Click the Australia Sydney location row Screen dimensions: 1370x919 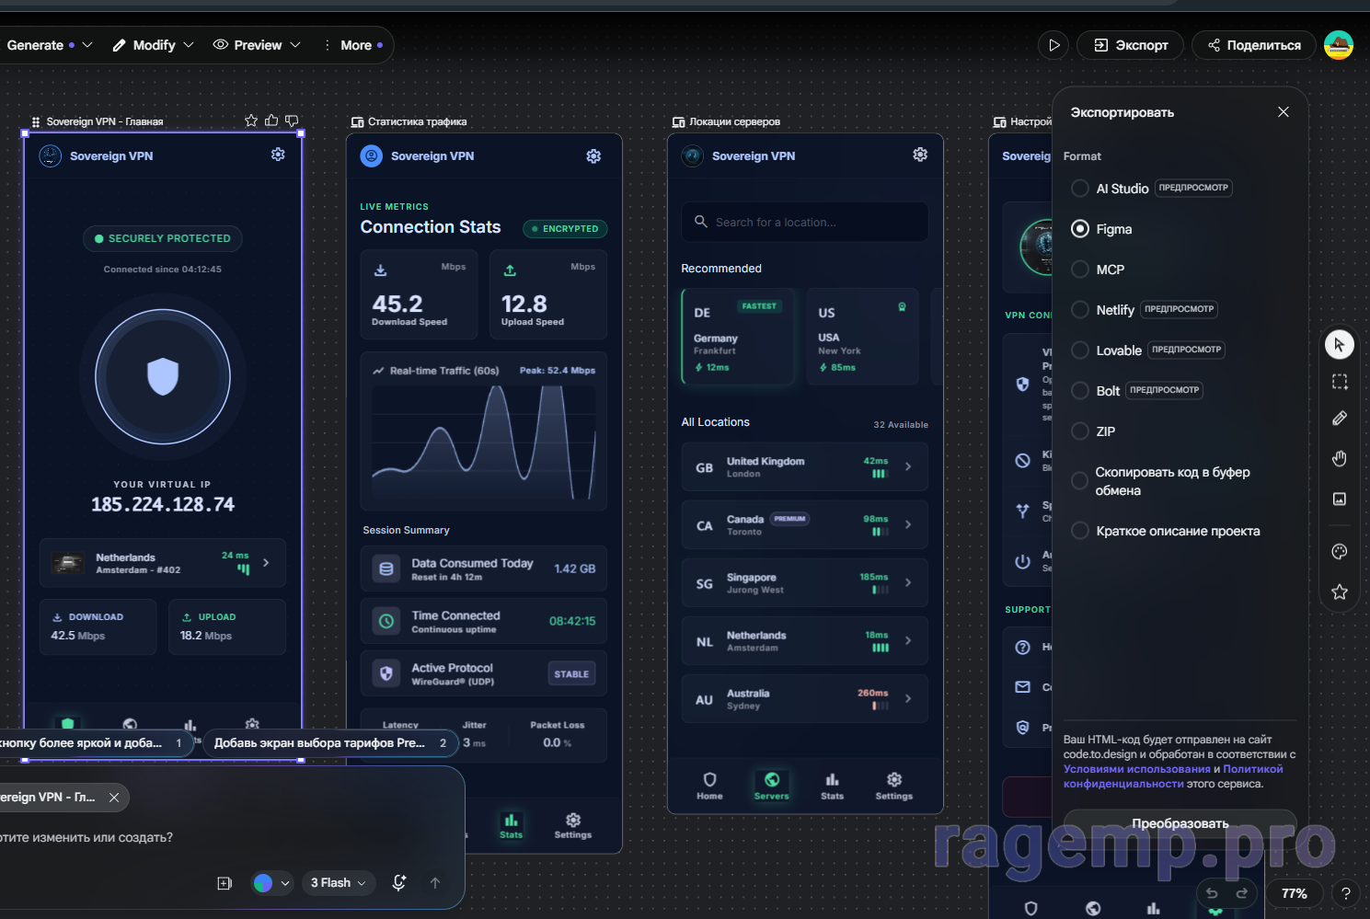pyautogui.click(x=805, y=698)
